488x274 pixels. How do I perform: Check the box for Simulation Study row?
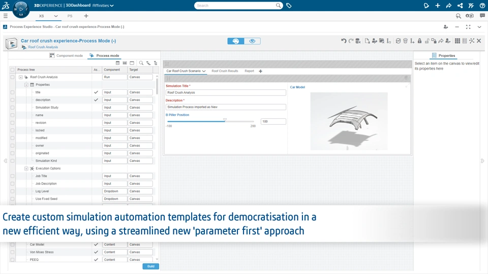pyautogui.click(x=12, y=108)
